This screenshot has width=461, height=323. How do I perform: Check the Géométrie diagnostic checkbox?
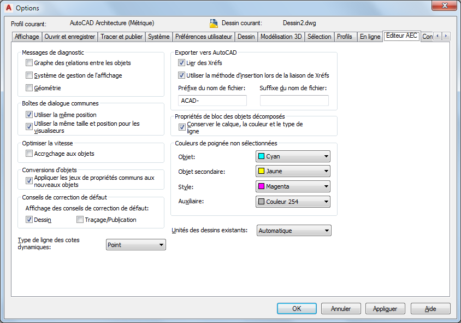pyautogui.click(x=29, y=87)
